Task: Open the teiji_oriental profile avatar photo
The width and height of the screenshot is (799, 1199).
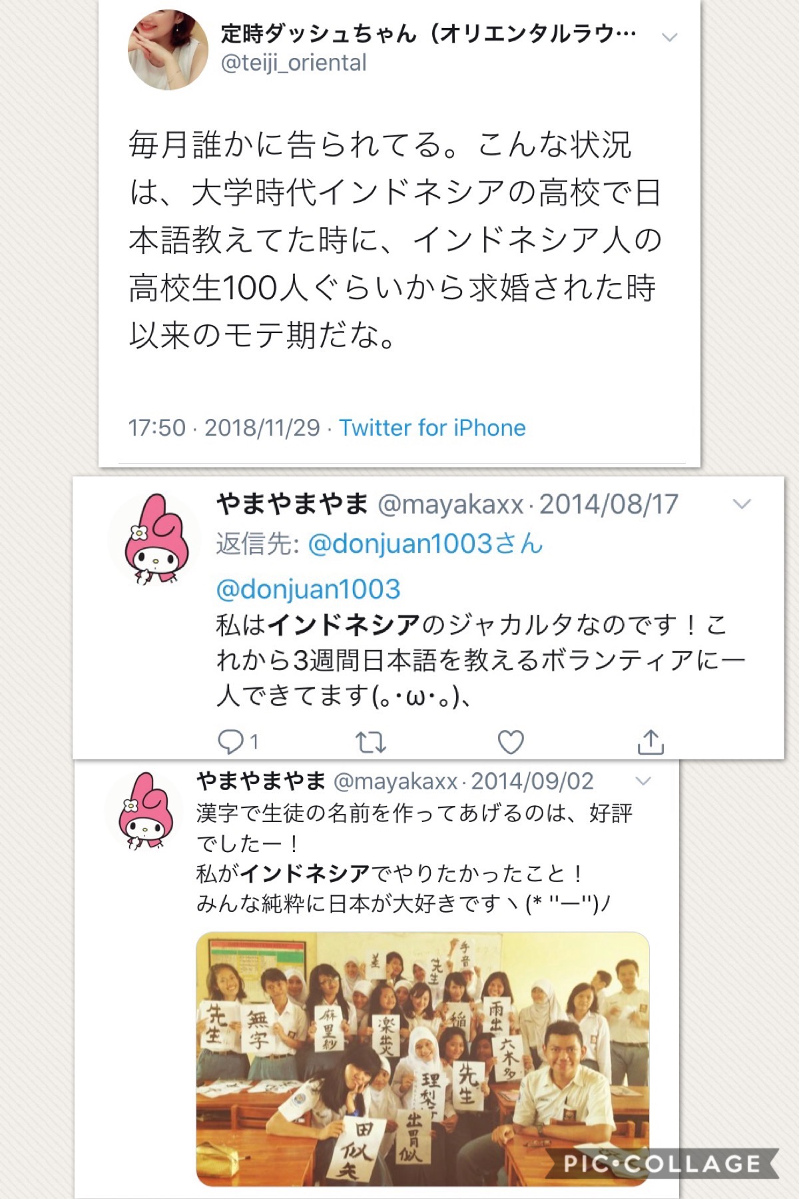Action: tap(168, 49)
